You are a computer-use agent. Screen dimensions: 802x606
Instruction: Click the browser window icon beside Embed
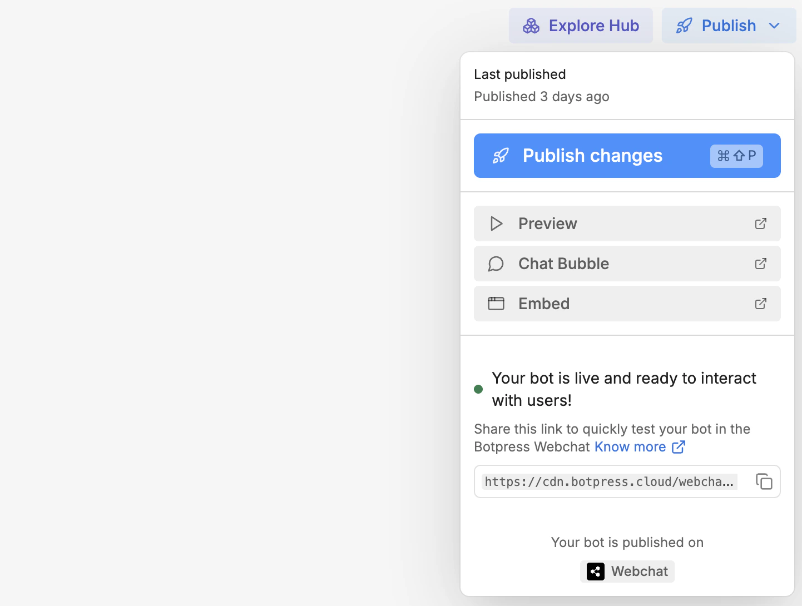tap(496, 304)
